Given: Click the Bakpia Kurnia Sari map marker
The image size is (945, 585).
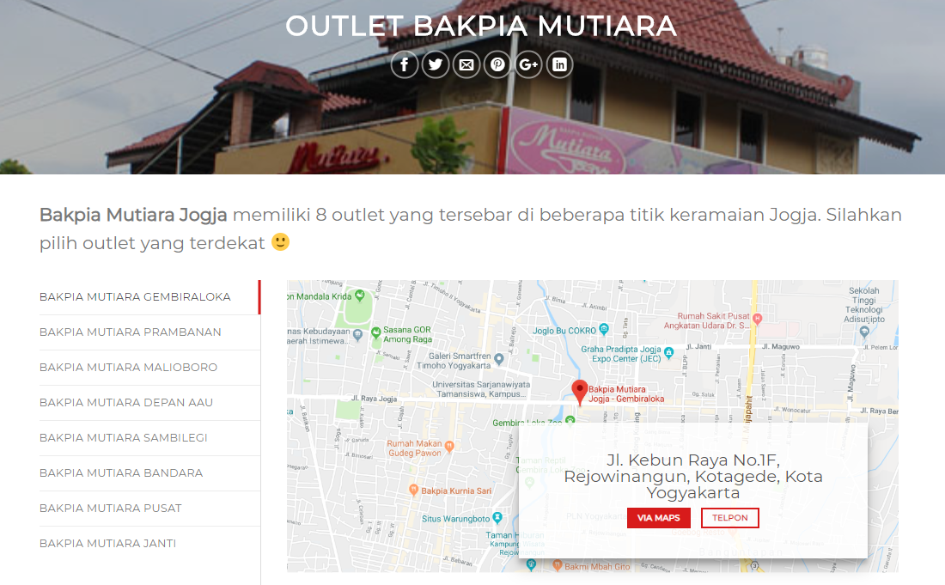Looking at the screenshot, I should pyautogui.click(x=413, y=490).
